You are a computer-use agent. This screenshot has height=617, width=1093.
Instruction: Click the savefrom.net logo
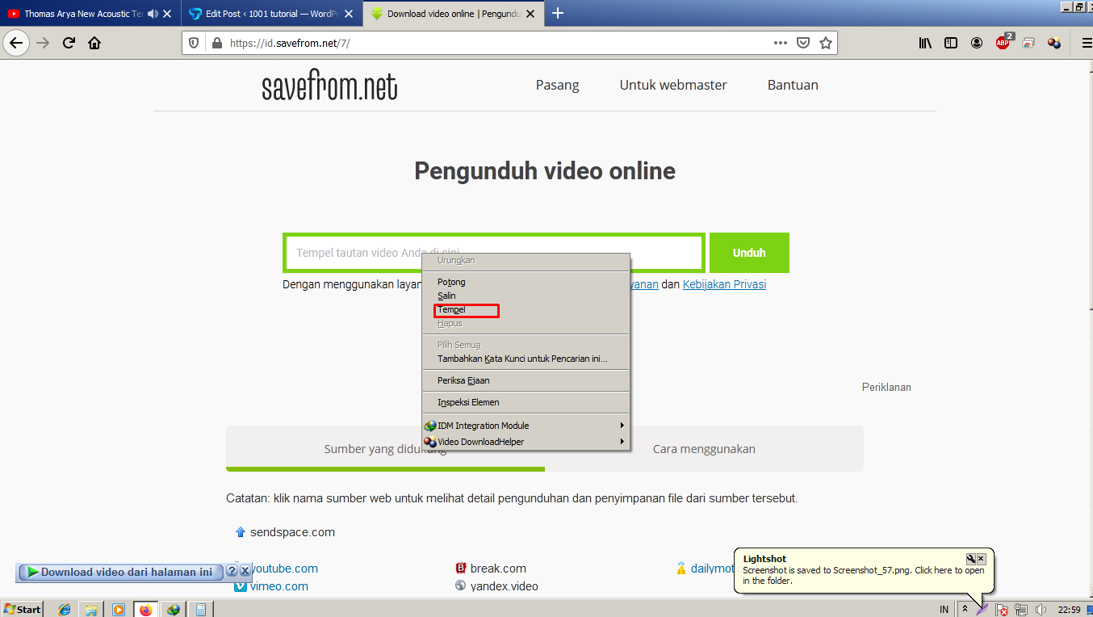pos(329,86)
